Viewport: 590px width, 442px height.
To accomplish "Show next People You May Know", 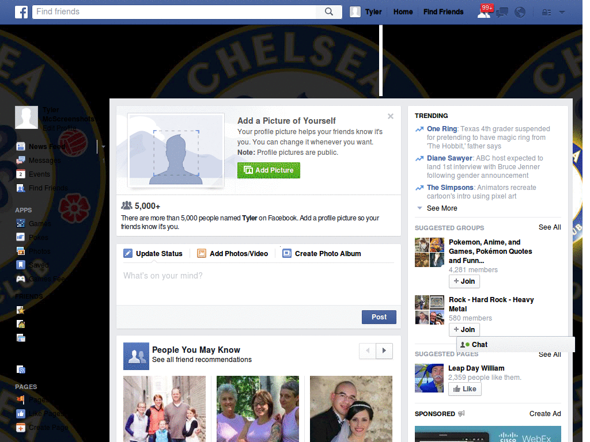I will [384, 350].
